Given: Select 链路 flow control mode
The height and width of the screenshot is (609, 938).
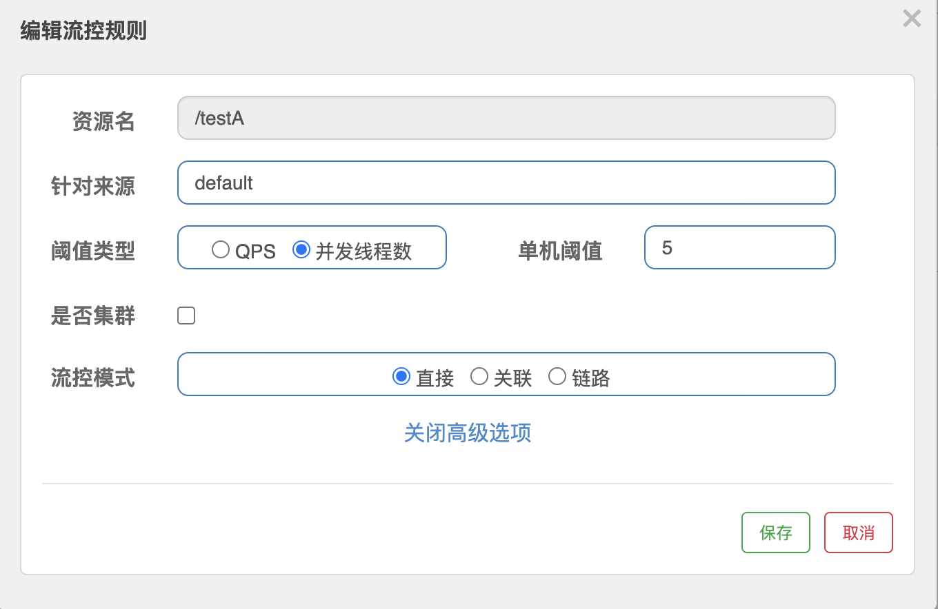Looking at the screenshot, I should (x=557, y=376).
